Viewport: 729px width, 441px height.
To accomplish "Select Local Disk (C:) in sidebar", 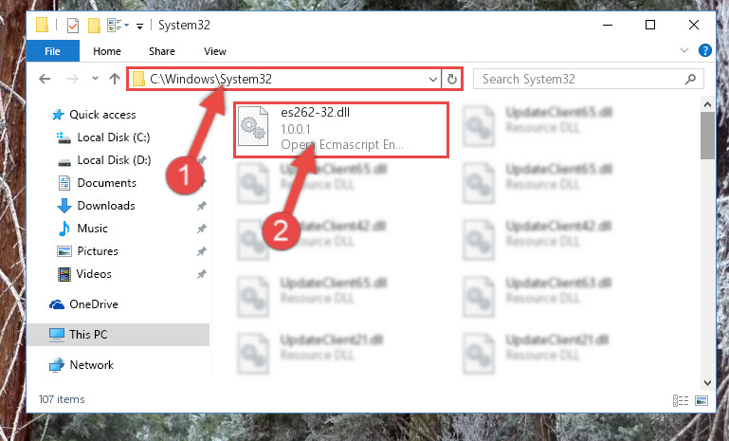I will (x=114, y=138).
